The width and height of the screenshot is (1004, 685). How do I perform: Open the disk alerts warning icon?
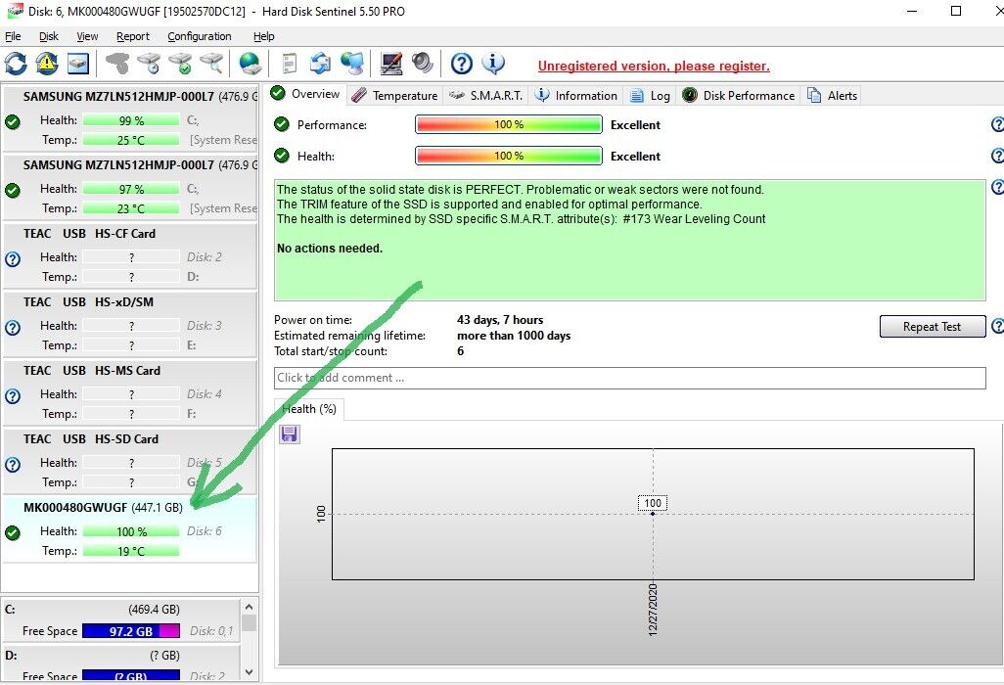[x=45, y=64]
